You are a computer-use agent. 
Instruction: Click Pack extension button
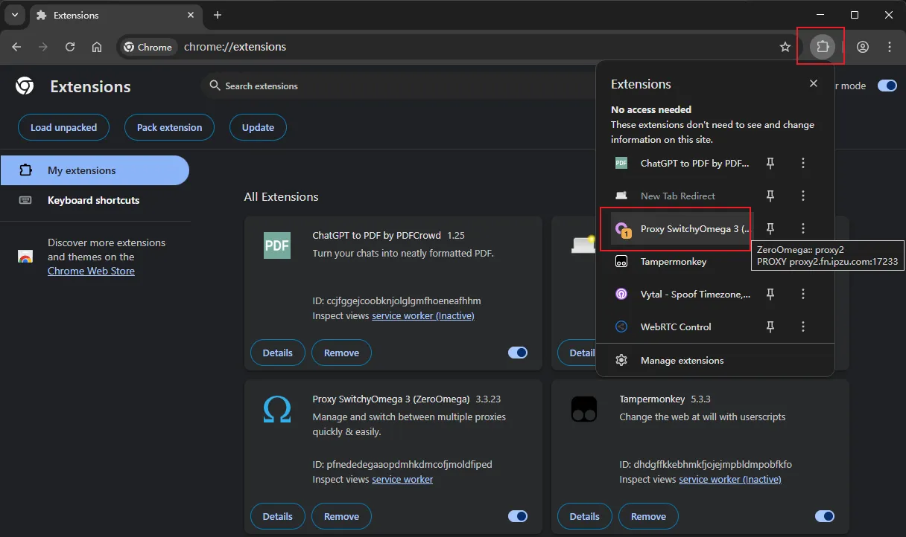pos(169,127)
